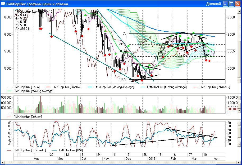
Task: Maximize the ГМКНорНик chart window
Action: point(231,4)
